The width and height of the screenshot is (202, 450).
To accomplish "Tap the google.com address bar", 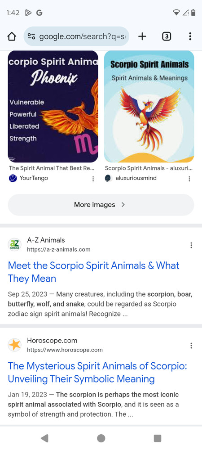I will coord(76,36).
